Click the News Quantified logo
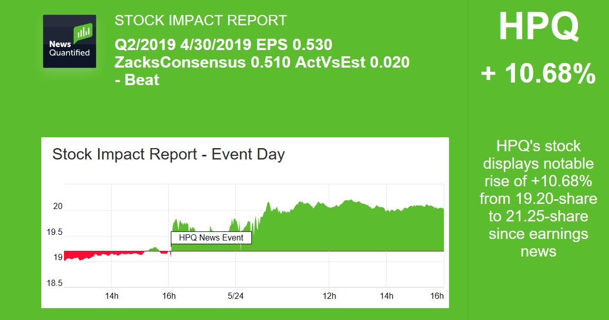The image size is (609, 320). point(69,41)
